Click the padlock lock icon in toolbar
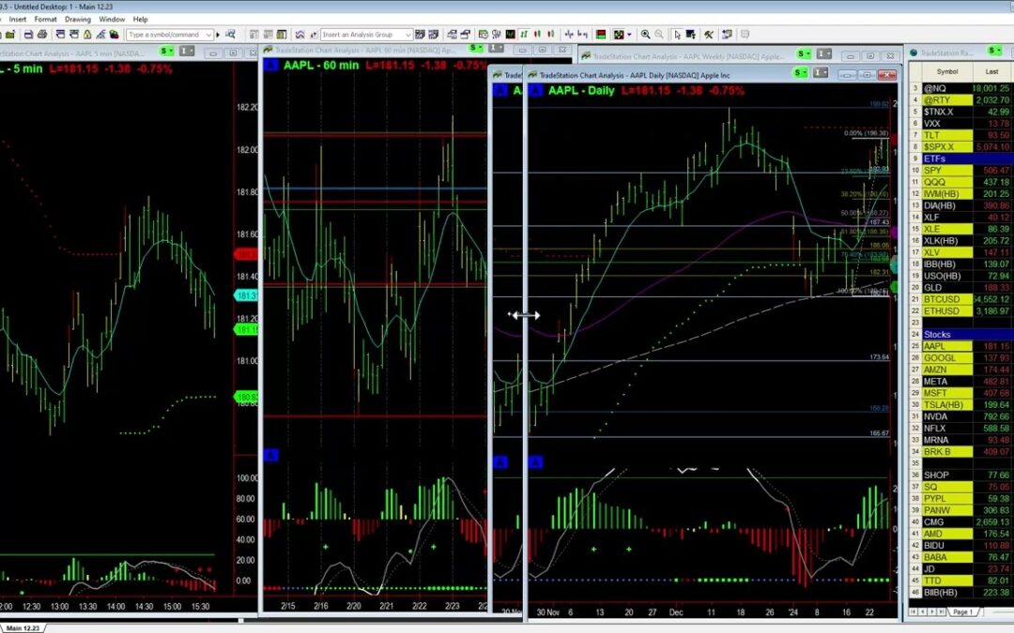 pos(87,35)
